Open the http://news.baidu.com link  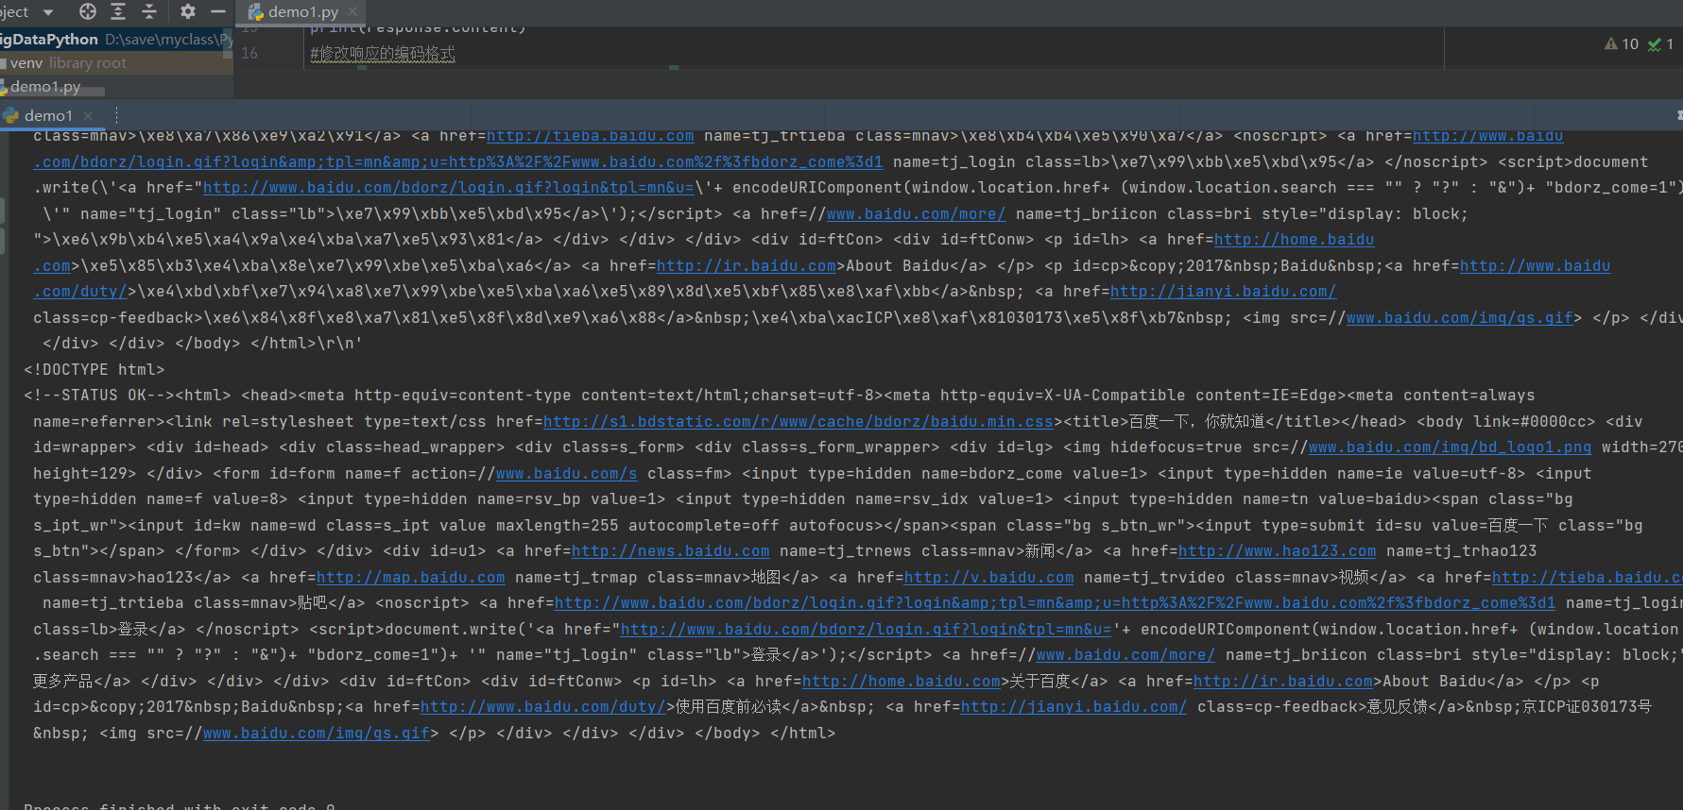pyautogui.click(x=670, y=551)
